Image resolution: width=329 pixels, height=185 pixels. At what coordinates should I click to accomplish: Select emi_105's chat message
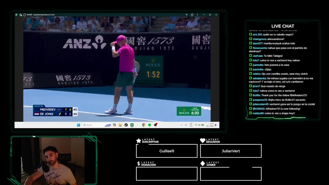[x=271, y=34]
